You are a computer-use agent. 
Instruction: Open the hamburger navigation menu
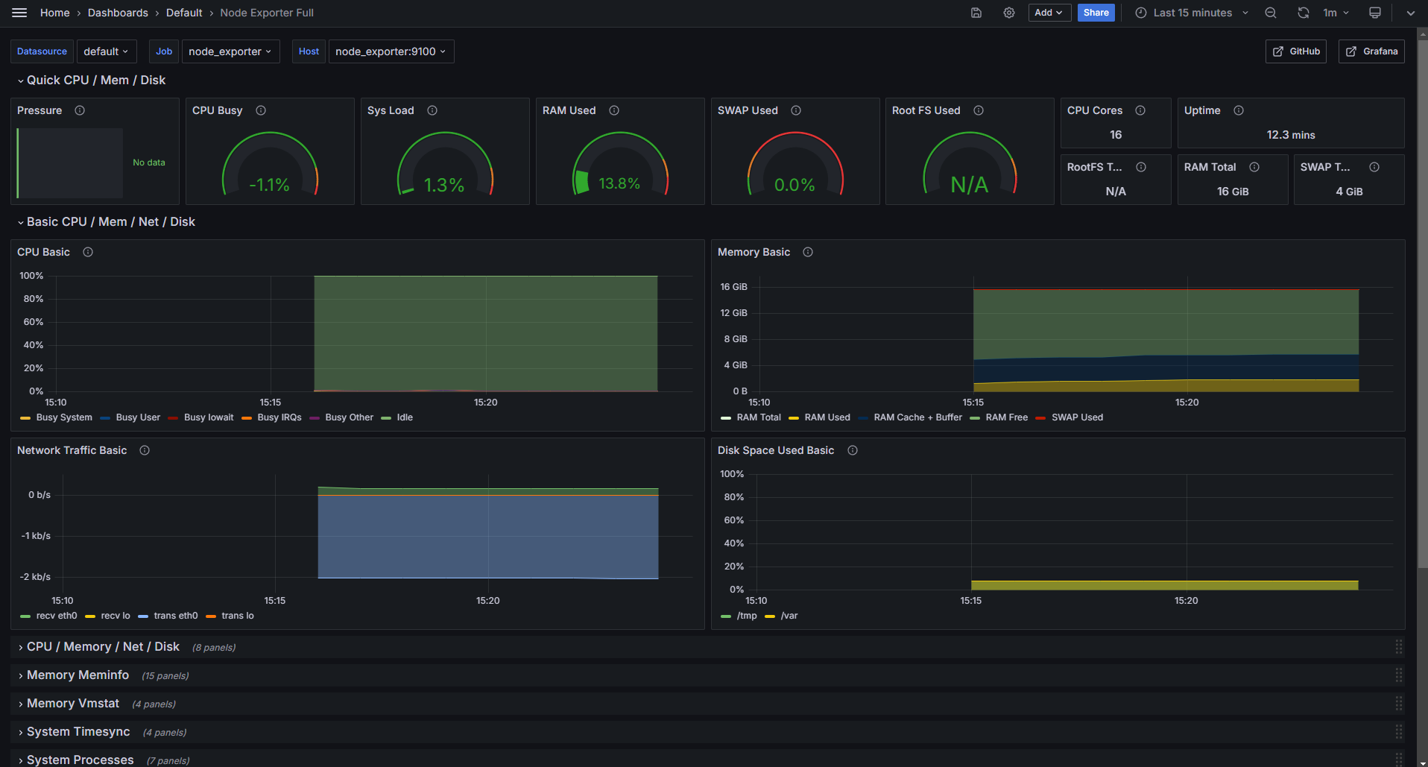[x=19, y=13]
